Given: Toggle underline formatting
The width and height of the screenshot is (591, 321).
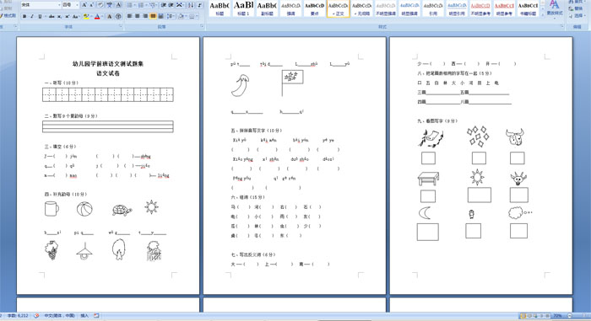Looking at the screenshot, I should 40,17.
